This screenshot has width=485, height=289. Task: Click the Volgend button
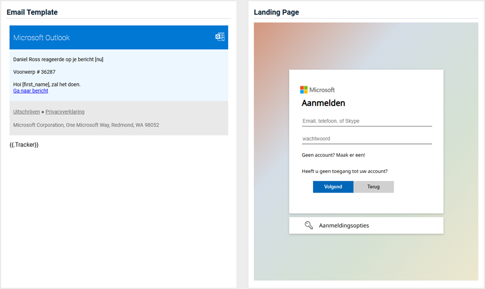pyautogui.click(x=333, y=187)
